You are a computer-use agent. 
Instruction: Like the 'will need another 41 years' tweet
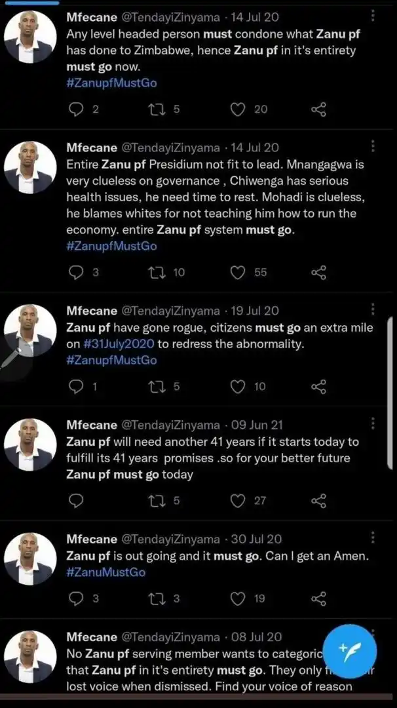coord(238,501)
